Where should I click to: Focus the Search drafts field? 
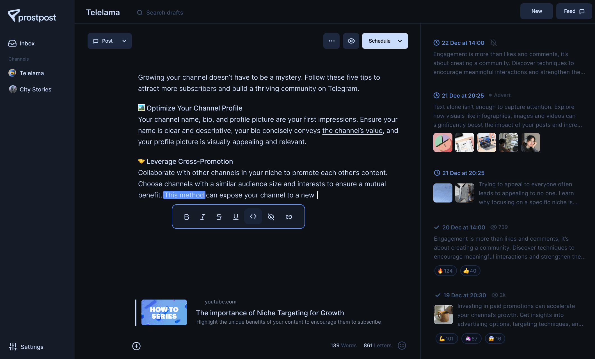164,13
